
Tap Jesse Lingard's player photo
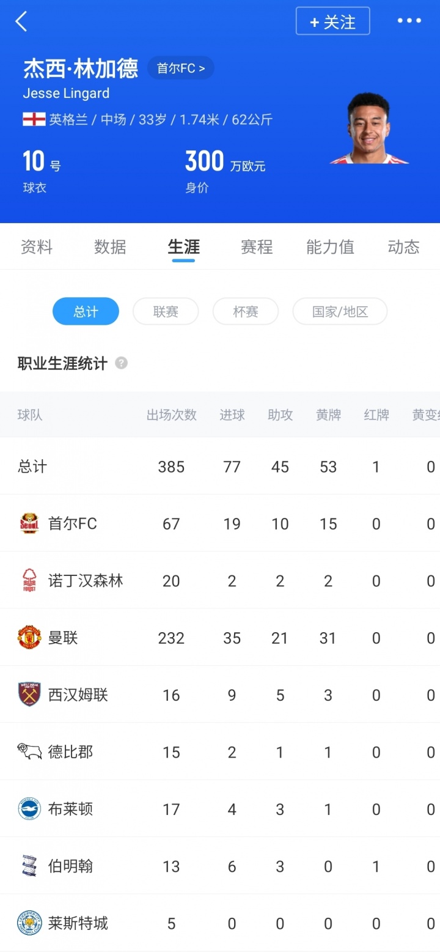point(369,130)
